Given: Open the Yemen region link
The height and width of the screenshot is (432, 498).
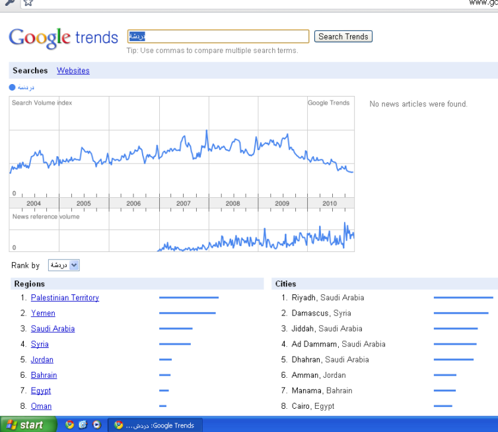Looking at the screenshot, I should (x=43, y=313).
